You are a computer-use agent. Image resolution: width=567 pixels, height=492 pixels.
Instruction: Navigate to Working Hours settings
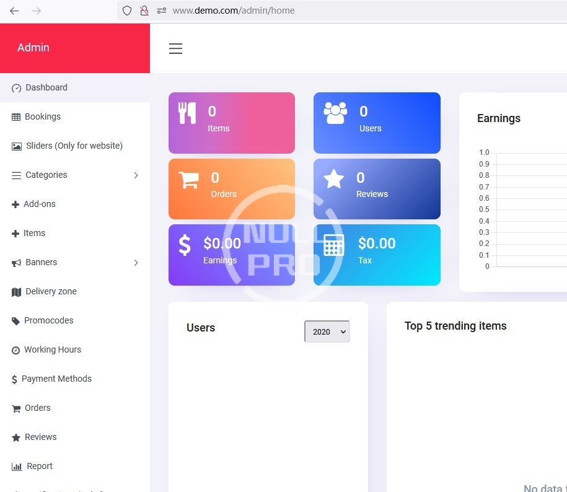52,349
